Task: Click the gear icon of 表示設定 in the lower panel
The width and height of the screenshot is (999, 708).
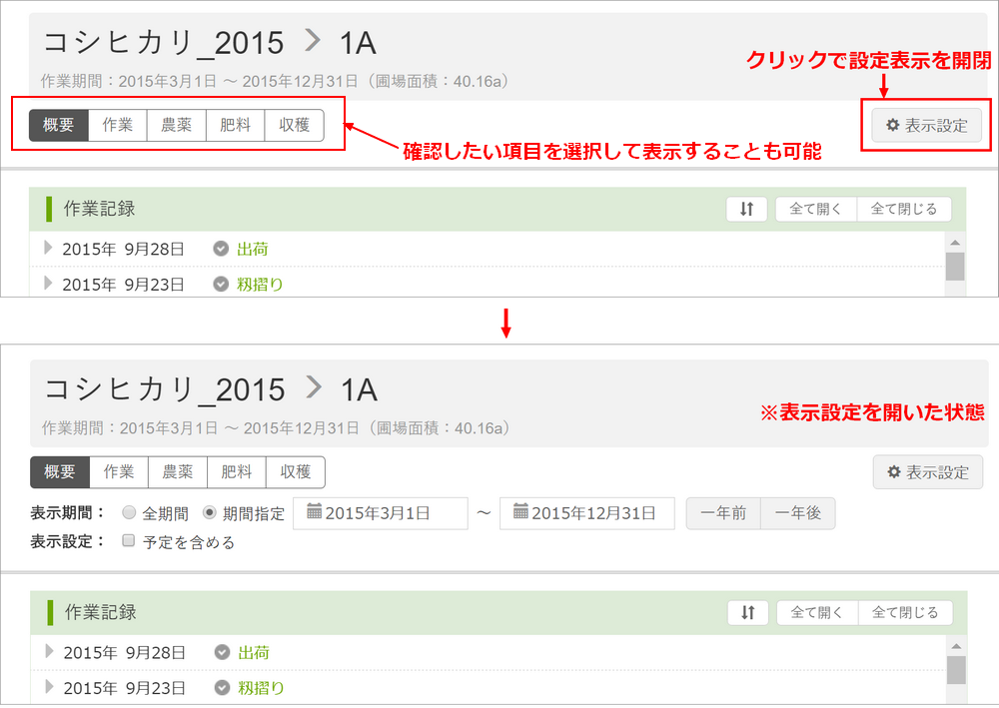Action: (x=893, y=472)
